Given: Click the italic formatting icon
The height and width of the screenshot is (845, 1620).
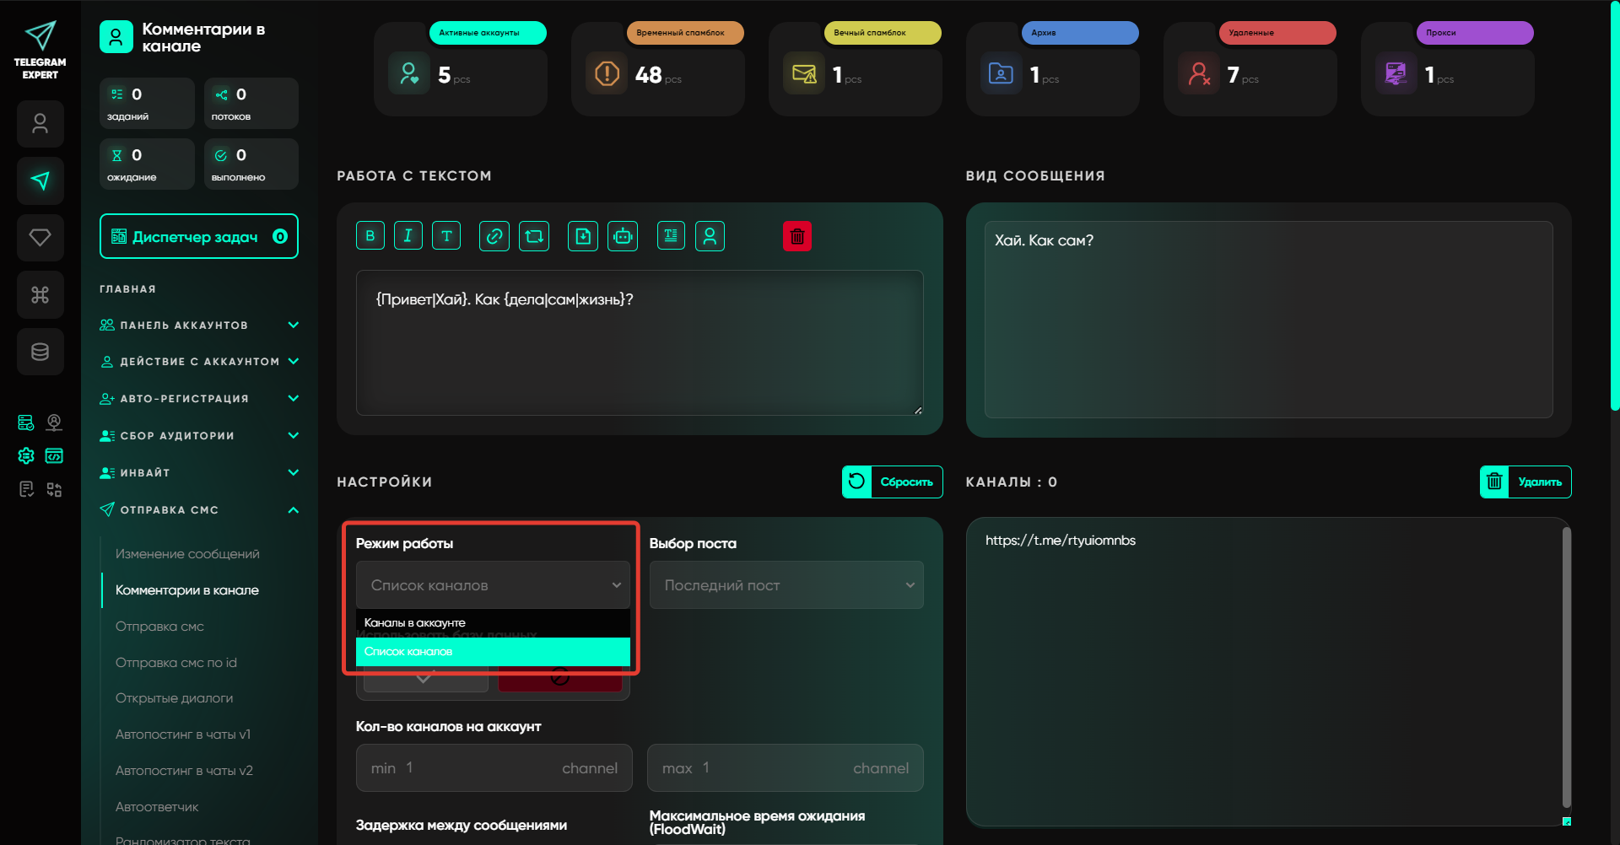Looking at the screenshot, I should click(x=408, y=236).
